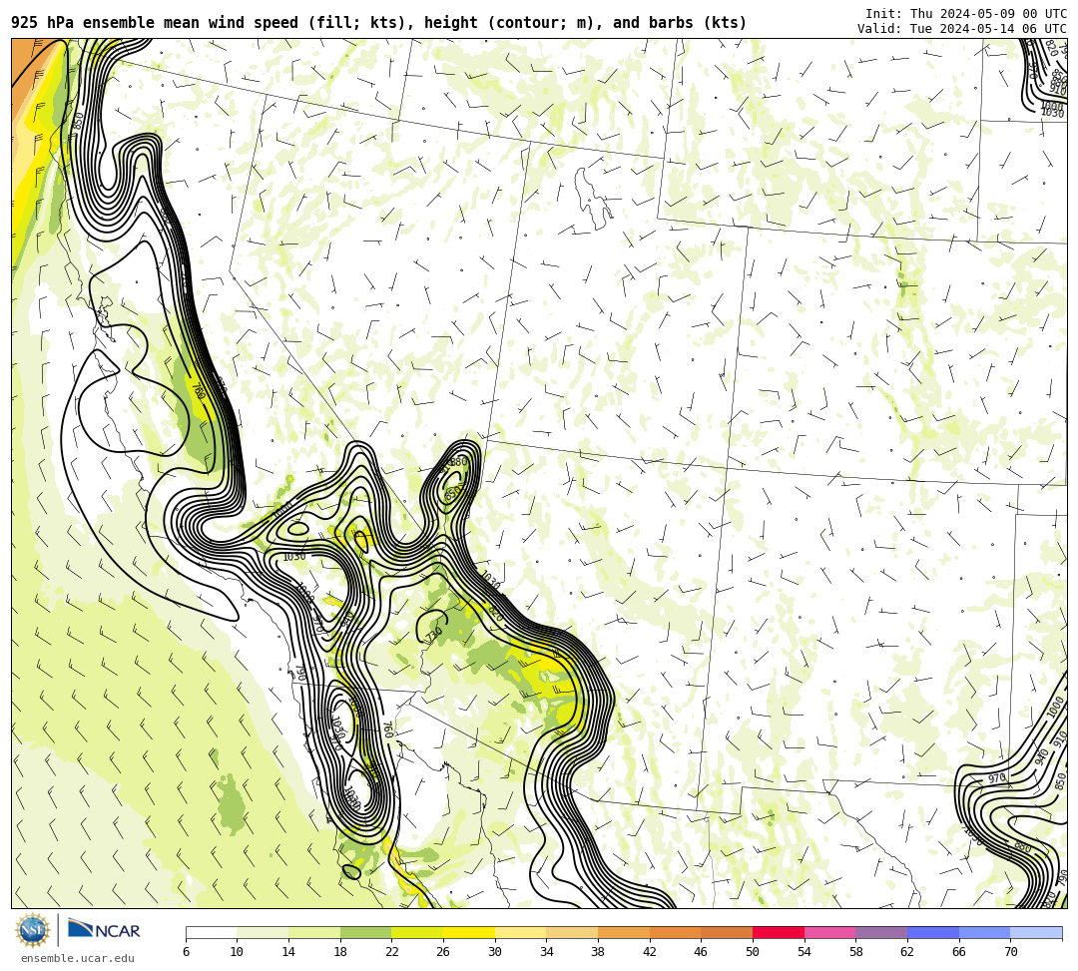Click the colorbar tick label 22
The image size is (1078, 971).
point(392,952)
